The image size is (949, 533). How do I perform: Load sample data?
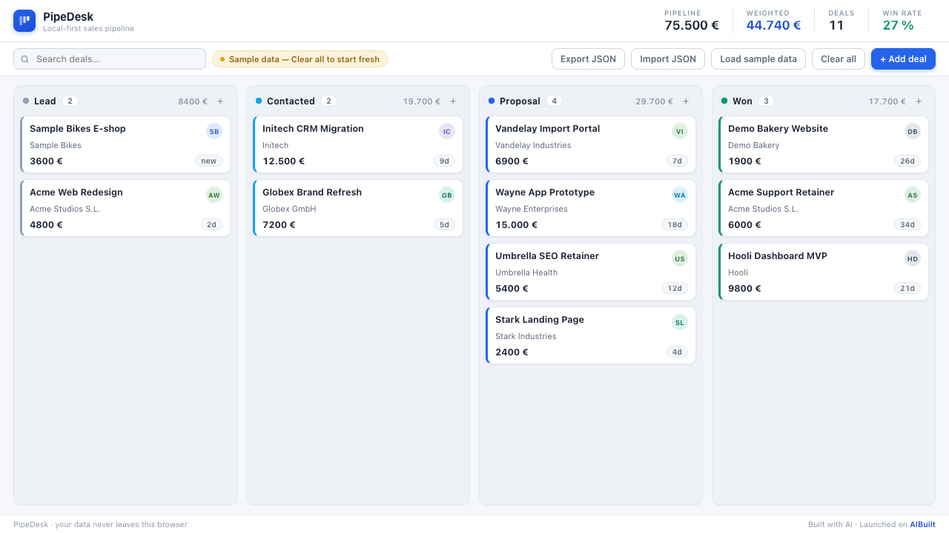pyautogui.click(x=758, y=59)
